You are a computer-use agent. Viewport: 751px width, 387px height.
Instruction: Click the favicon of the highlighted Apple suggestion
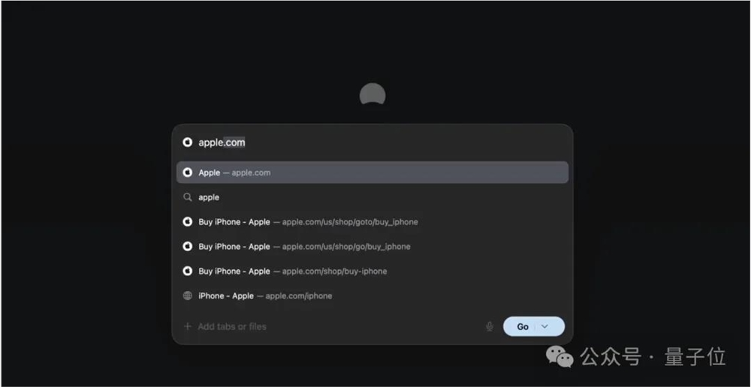[187, 172]
